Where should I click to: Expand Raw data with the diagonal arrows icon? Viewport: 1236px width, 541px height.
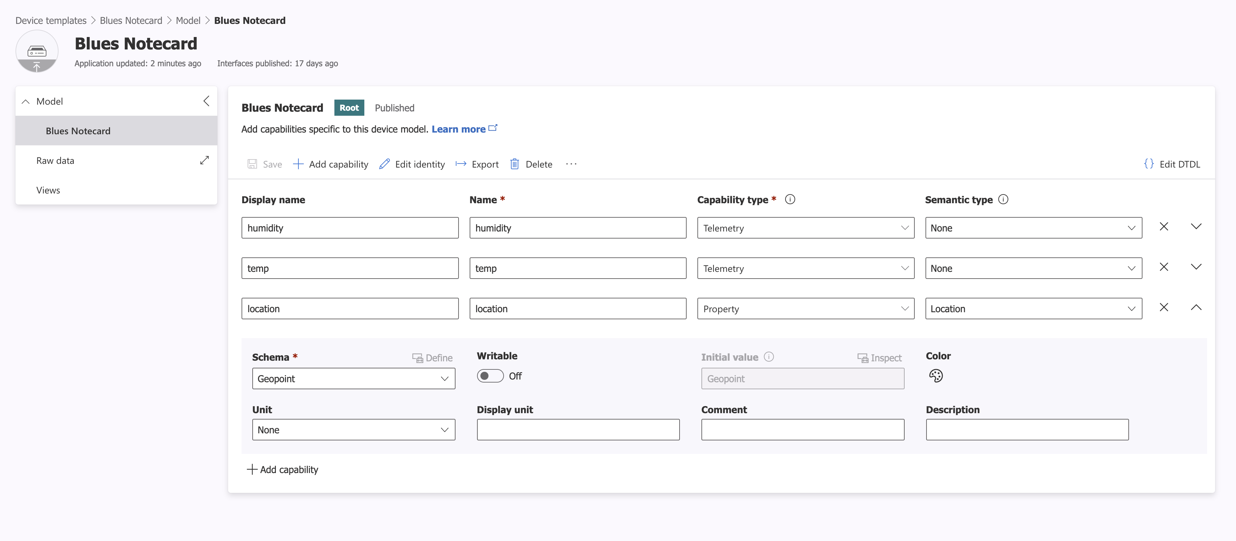[x=205, y=160]
